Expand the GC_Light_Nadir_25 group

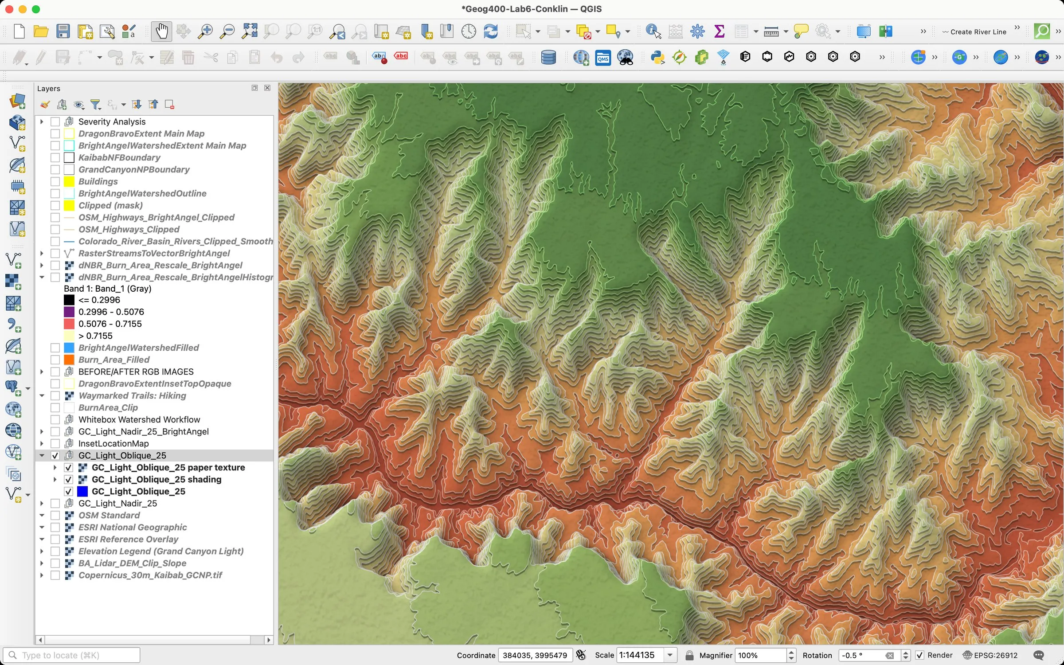(x=42, y=503)
